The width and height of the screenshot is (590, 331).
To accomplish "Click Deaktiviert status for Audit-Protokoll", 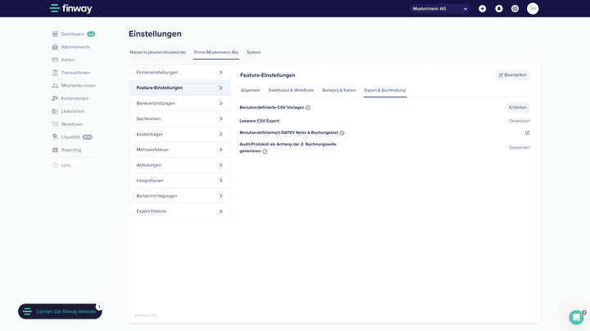I will point(520,147).
